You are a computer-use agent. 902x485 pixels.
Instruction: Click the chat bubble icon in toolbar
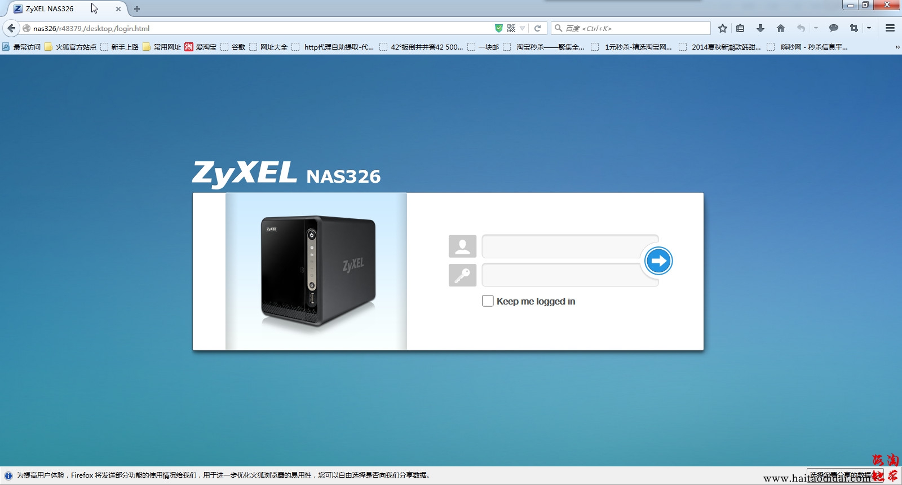tap(833, 28)
